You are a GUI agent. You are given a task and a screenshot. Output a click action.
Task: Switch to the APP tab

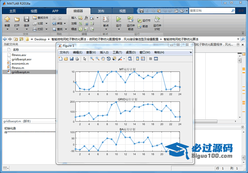tap(55, 11)
